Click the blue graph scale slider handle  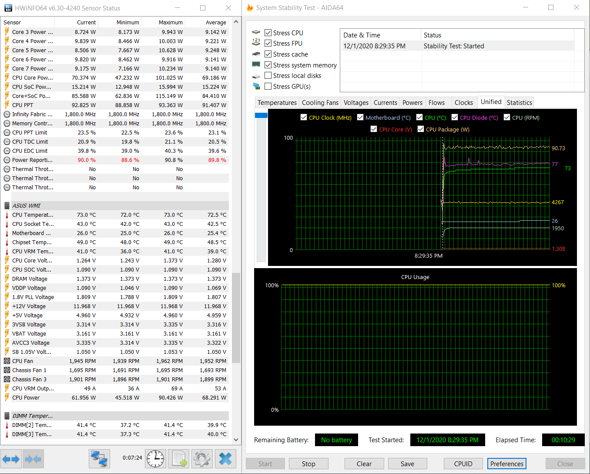[x=261, y=115]
